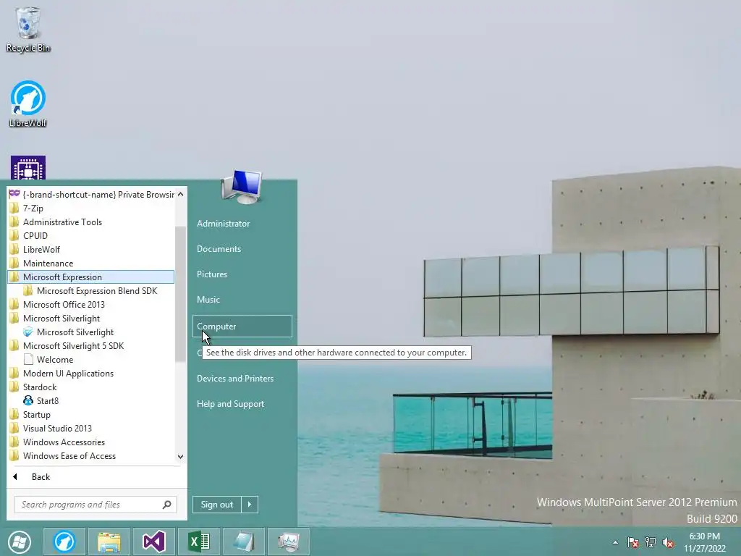The height and width of the screenshot is (556, 741).
Task: Show hidden tray icons arrow
Action: 615,542
